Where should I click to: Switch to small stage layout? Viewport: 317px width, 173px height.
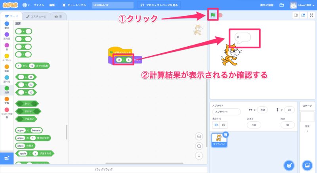(x=295, y=15)
